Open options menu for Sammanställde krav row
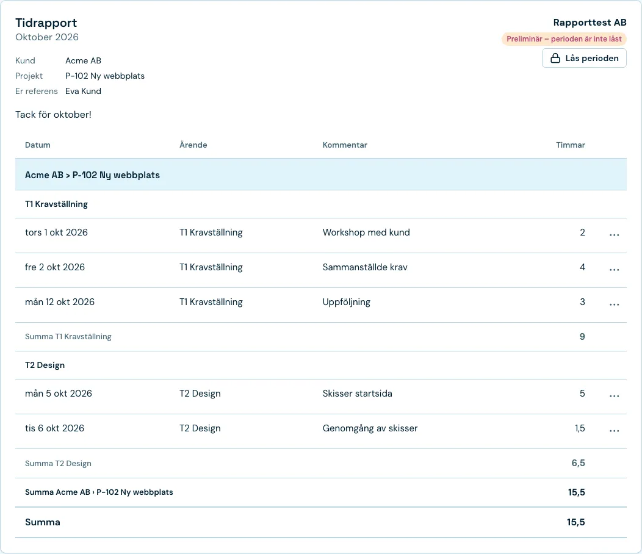This screenshot has height=554, width=642. 614,270
